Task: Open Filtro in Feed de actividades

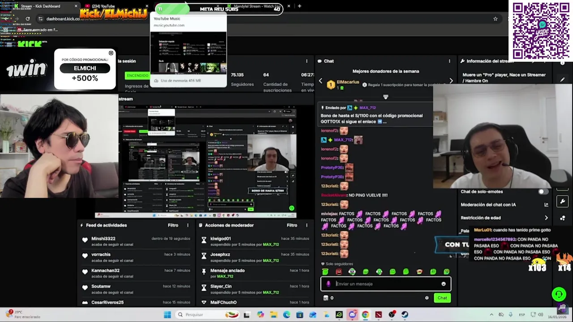Action: pyautogui.click(x=173, y=225)
